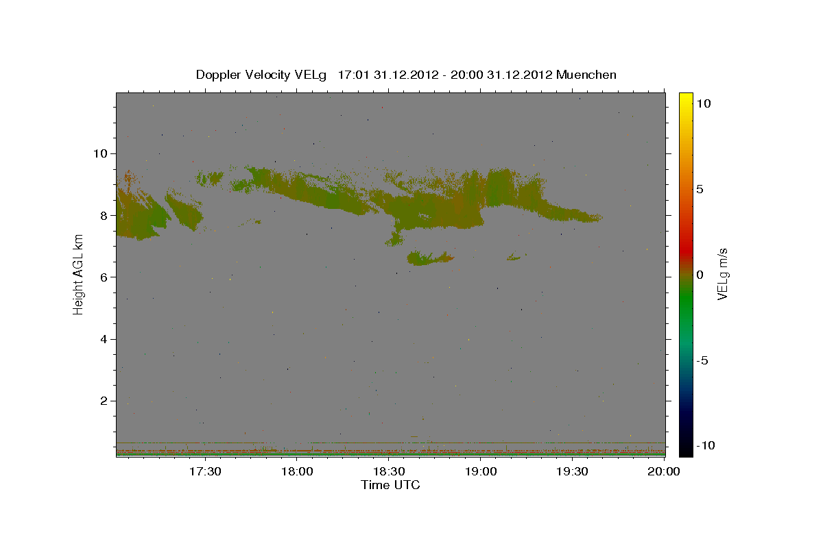Image resolution: width=823 pixels, height=548 pixels.
Task: Click the 'VELg m/s' colorbar label
Action: pyautogui.click(x=722, y=274)
